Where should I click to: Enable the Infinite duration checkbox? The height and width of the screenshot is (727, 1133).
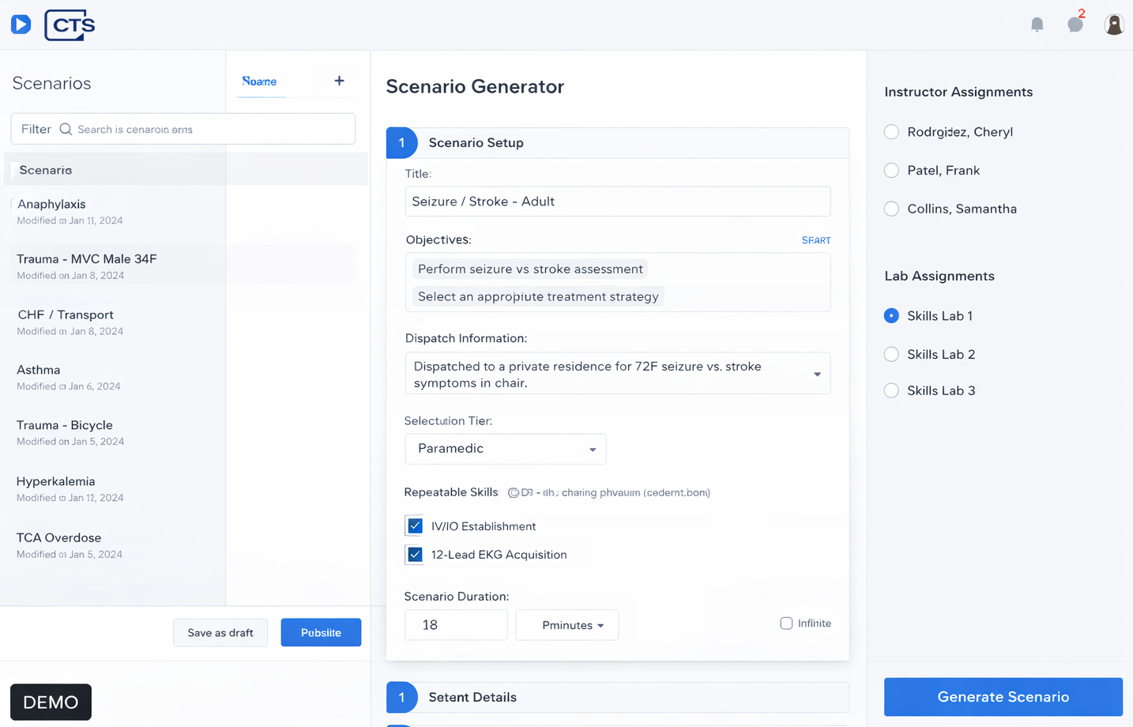coord(786,623)
